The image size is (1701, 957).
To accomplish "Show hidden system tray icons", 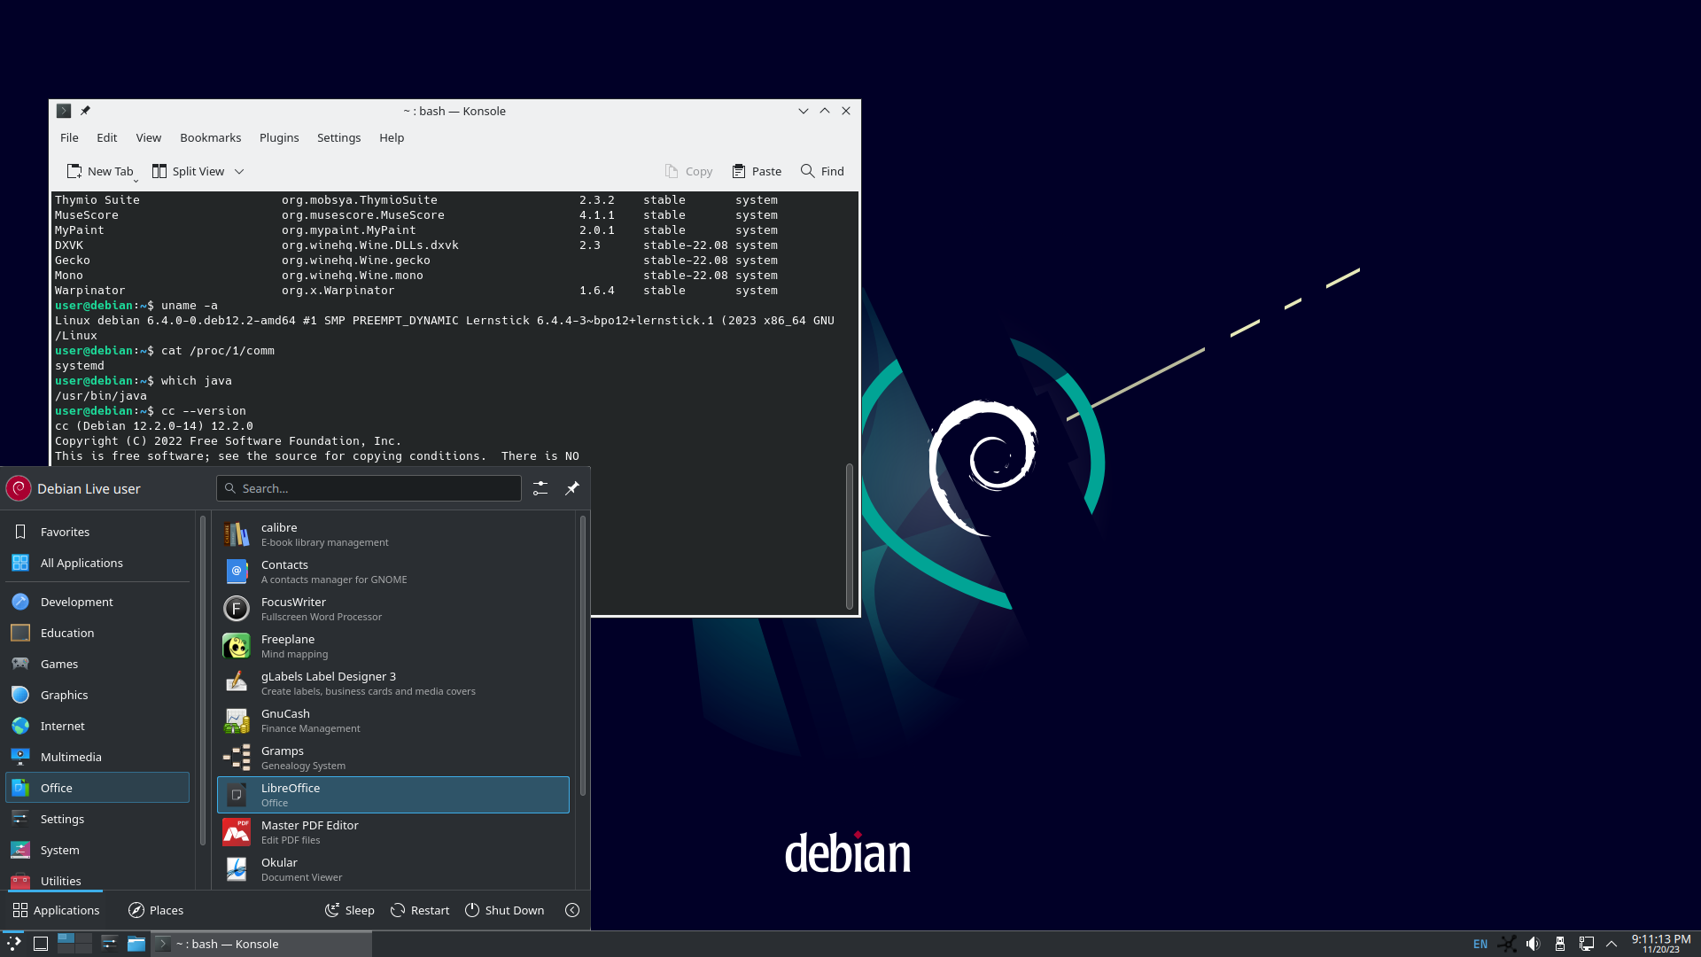I will click(x=1612, y=944).
